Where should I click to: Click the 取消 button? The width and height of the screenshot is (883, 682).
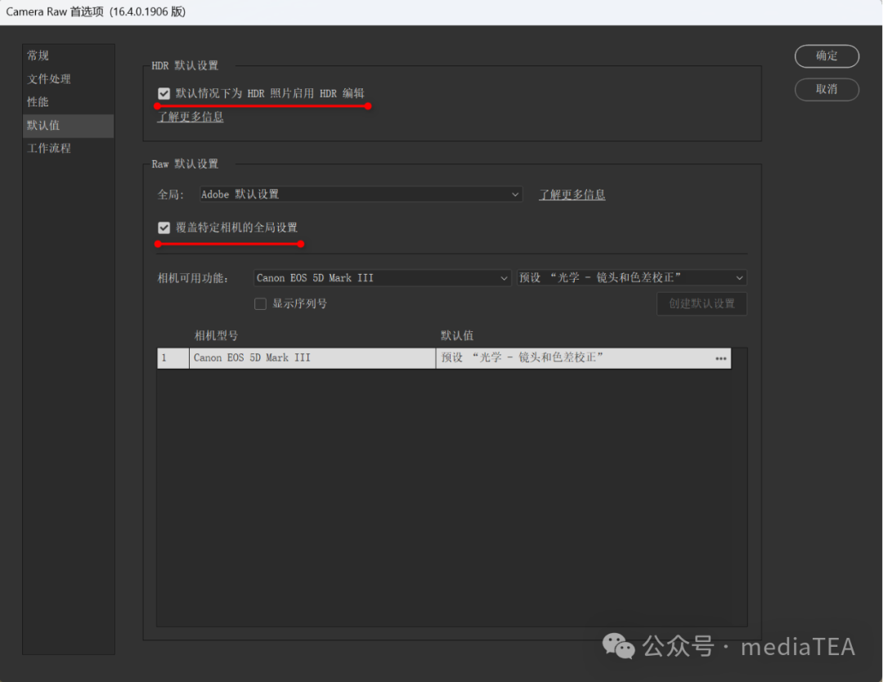[x=827, y=90]
